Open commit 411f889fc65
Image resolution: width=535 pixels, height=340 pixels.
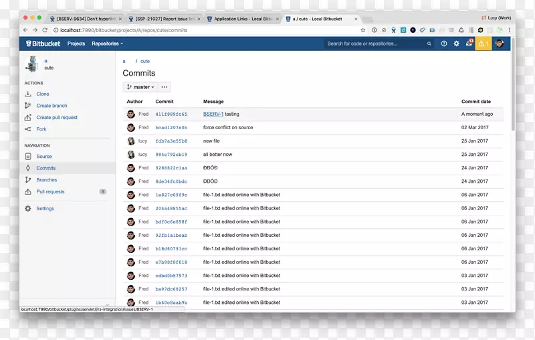[171, 114]
